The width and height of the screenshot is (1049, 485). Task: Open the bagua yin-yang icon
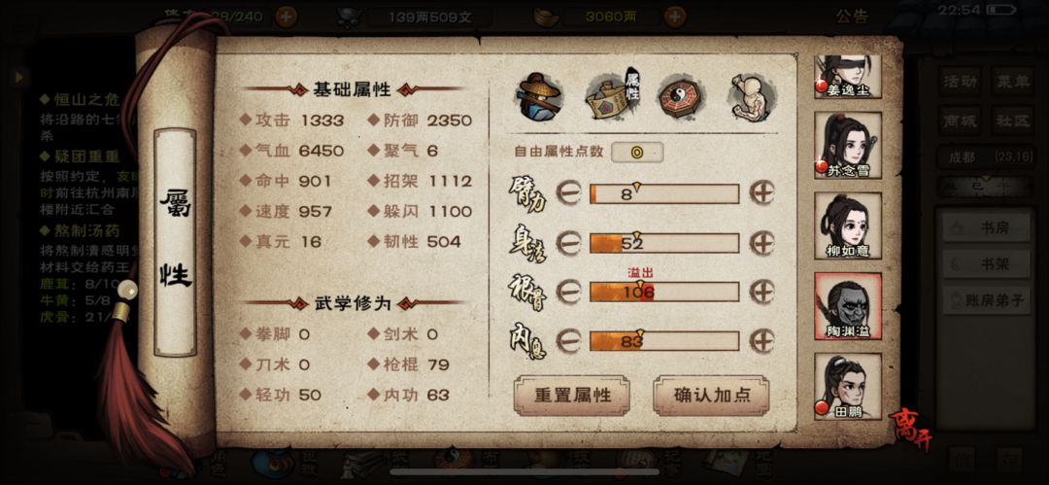[681, 97]
